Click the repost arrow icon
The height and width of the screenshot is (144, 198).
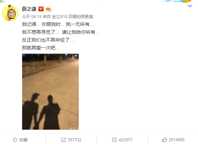click(x=63, y=140)
